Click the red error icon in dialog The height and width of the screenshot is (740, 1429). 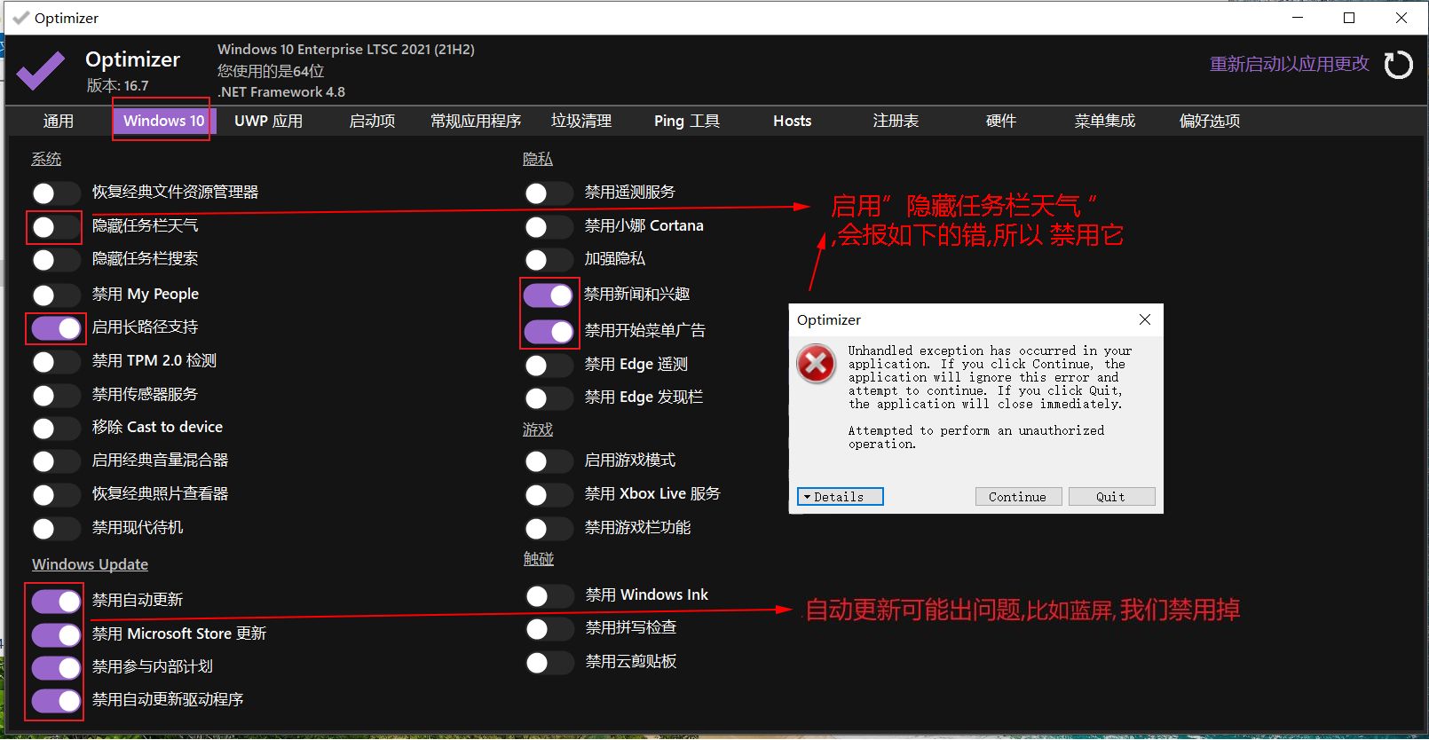pyautogui.click(x=816, y=364)
